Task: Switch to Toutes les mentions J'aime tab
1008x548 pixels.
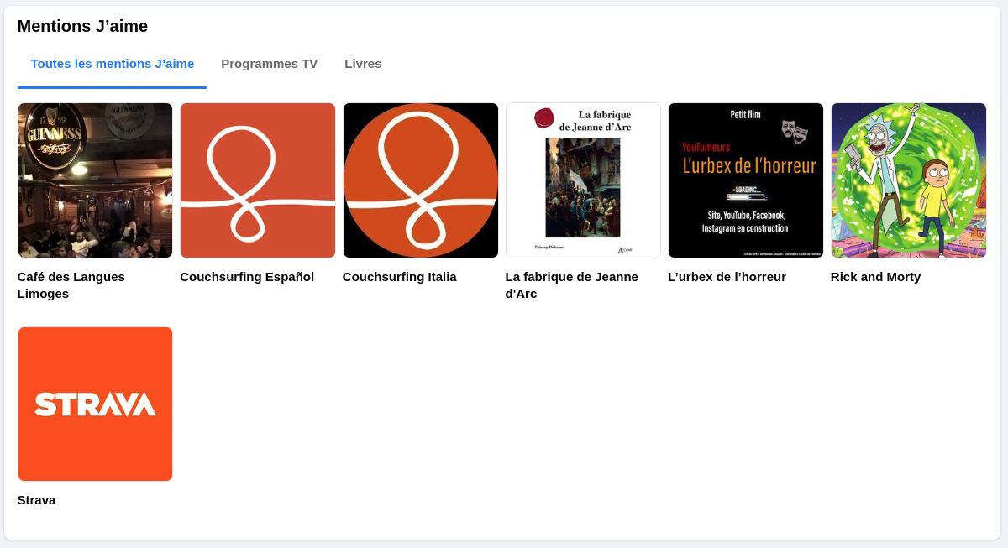Action: (x=113, y=64)
